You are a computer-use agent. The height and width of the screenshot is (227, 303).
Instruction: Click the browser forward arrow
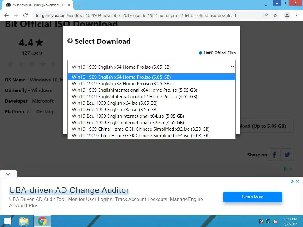pyautogui.click(x=16, y=15)
